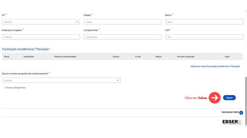Select the Complemento text field
The width and height of the screenshot is (247, 138).
coord(123,37)
